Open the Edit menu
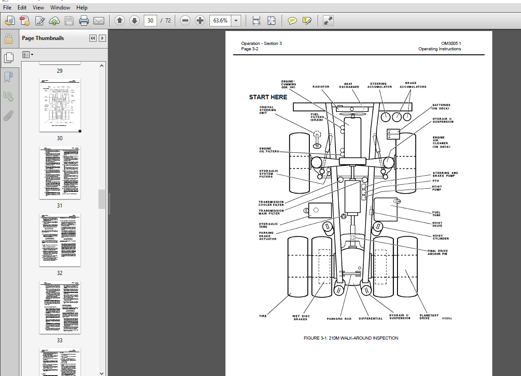Screen dimensions: 521x376 pos(22,7)
